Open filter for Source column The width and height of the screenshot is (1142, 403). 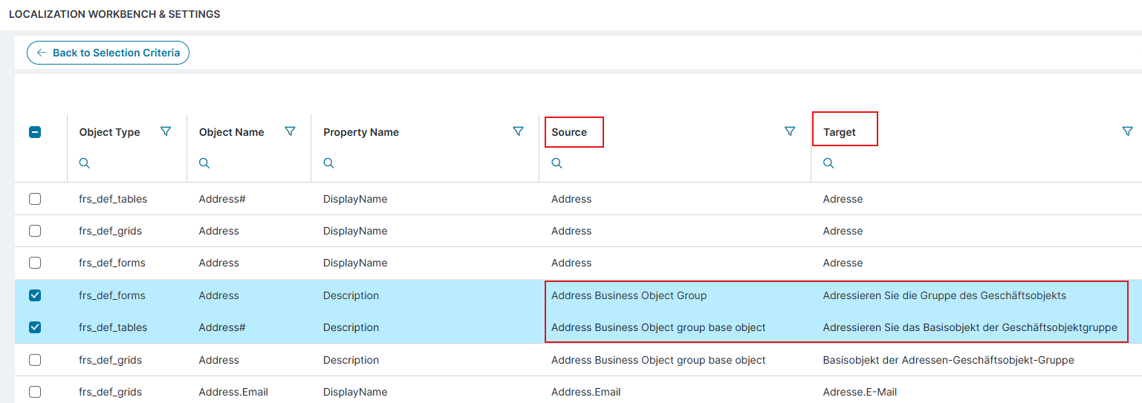click(x=790, y=131)
